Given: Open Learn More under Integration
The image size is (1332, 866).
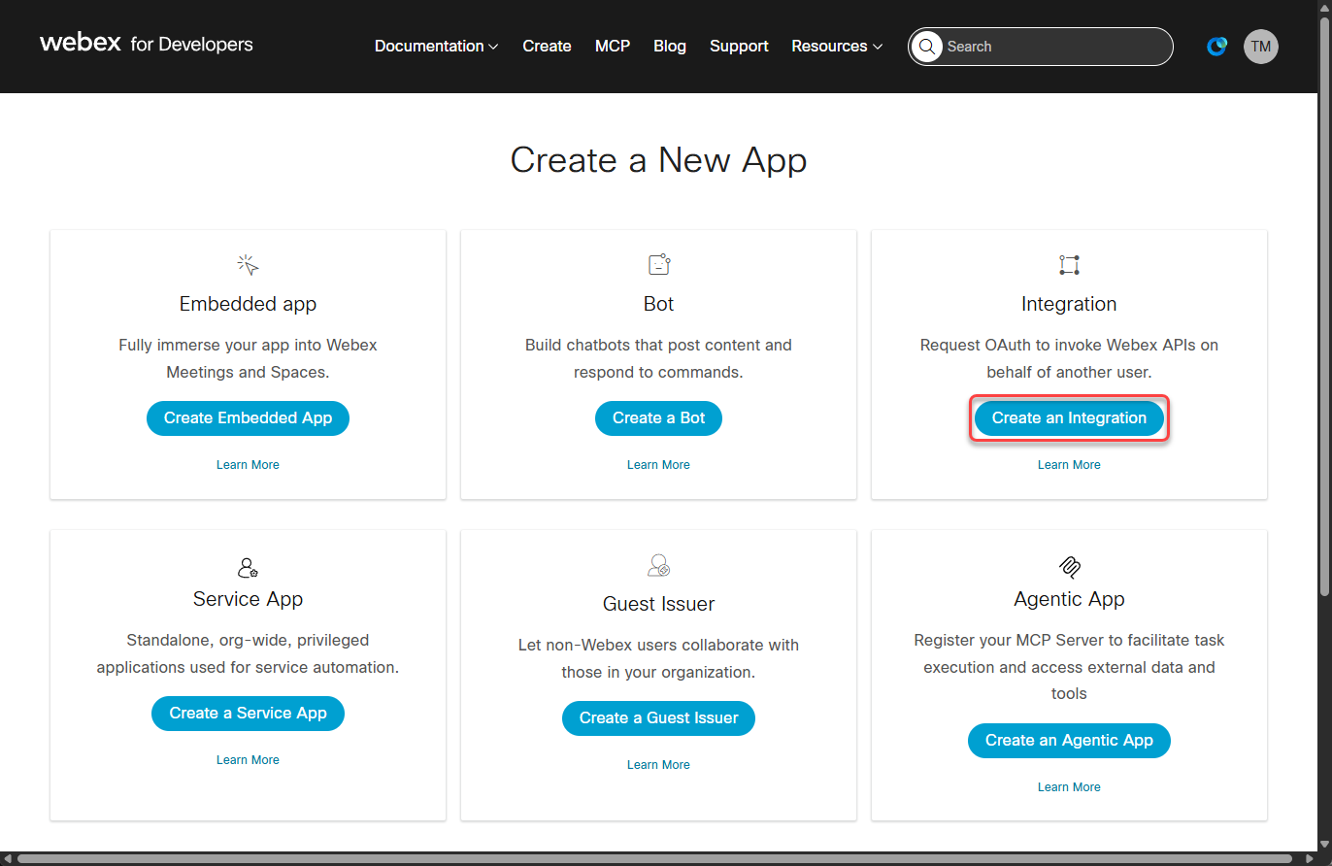Looking at the screenshot, I should (1069, 465).
